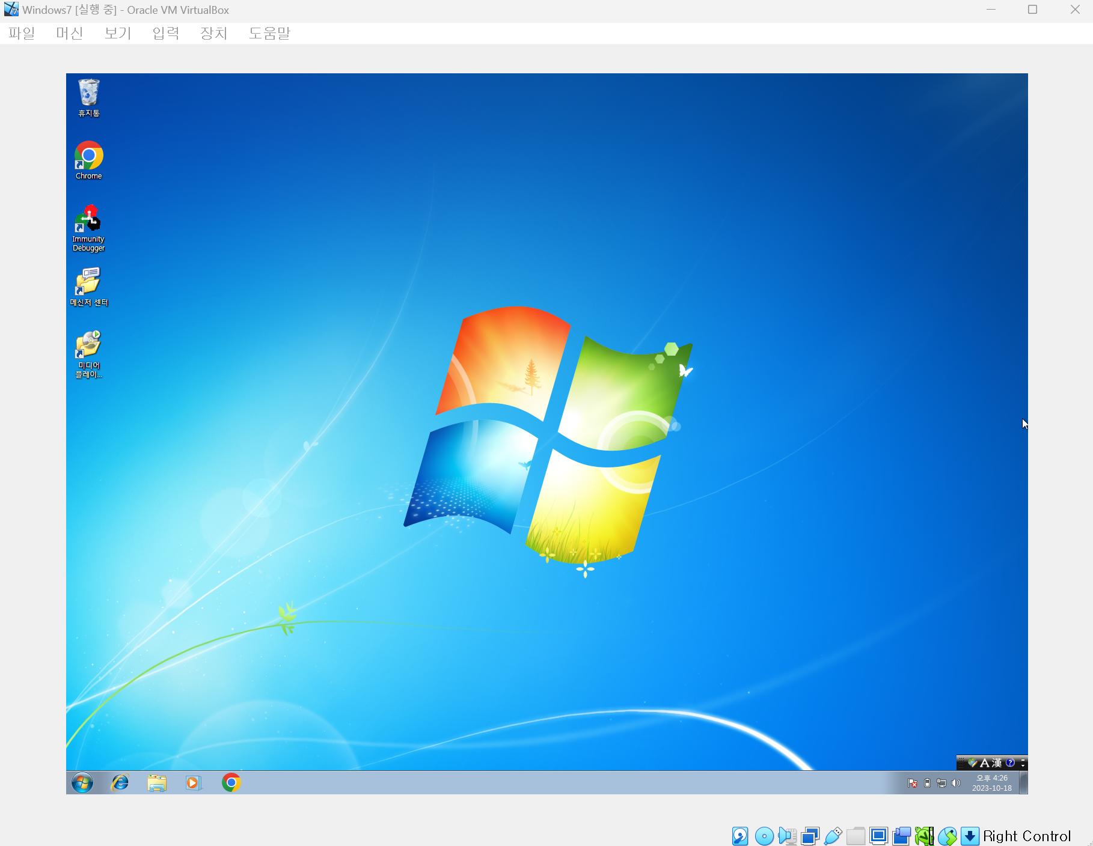The image size is (1093, 846).
Task: Open the volume speaker tray icon
Action: [x=956, y=783]
